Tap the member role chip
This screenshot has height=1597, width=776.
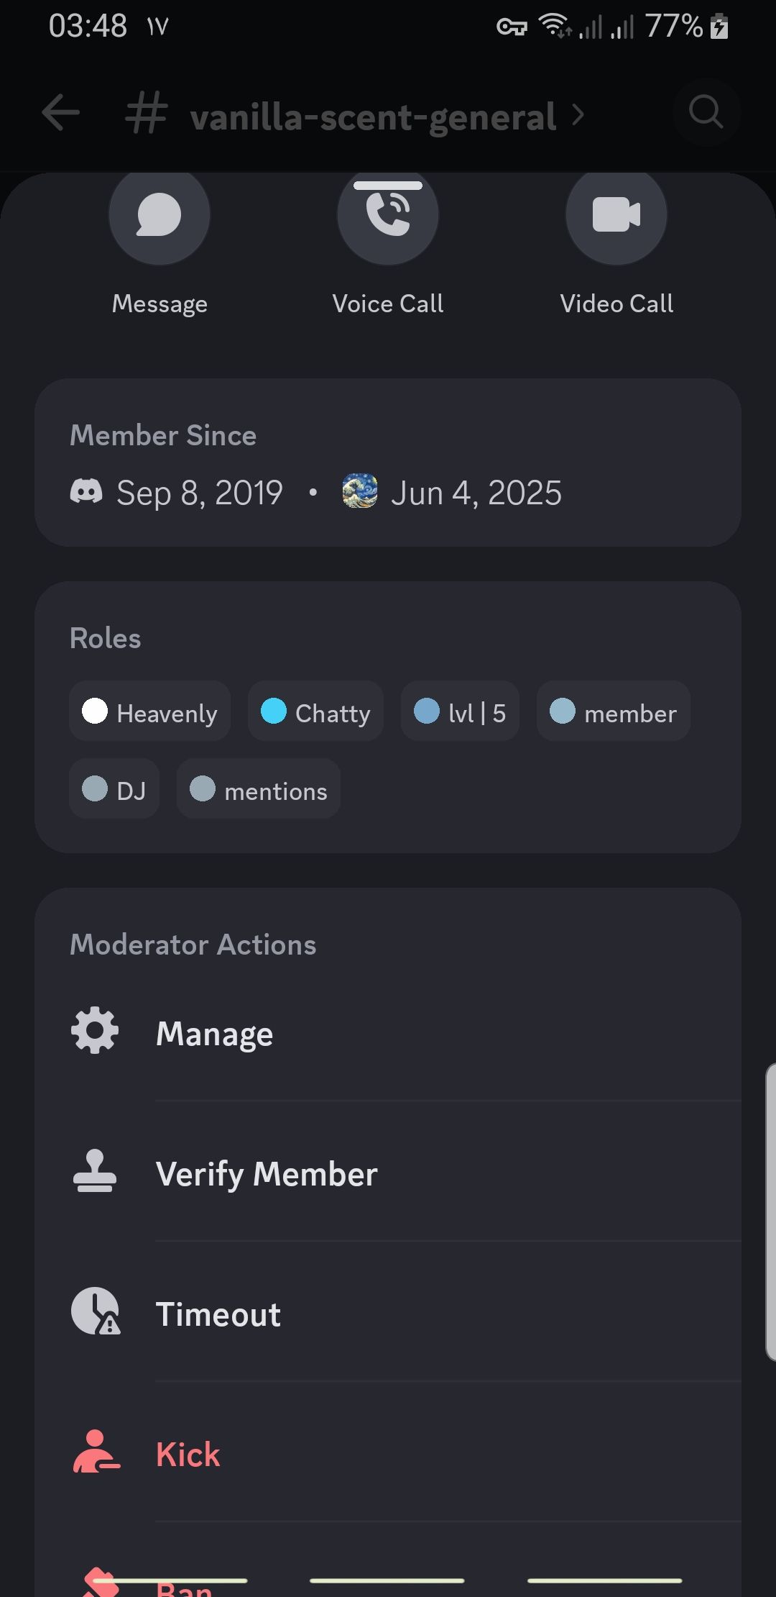(x=614, y=711)
